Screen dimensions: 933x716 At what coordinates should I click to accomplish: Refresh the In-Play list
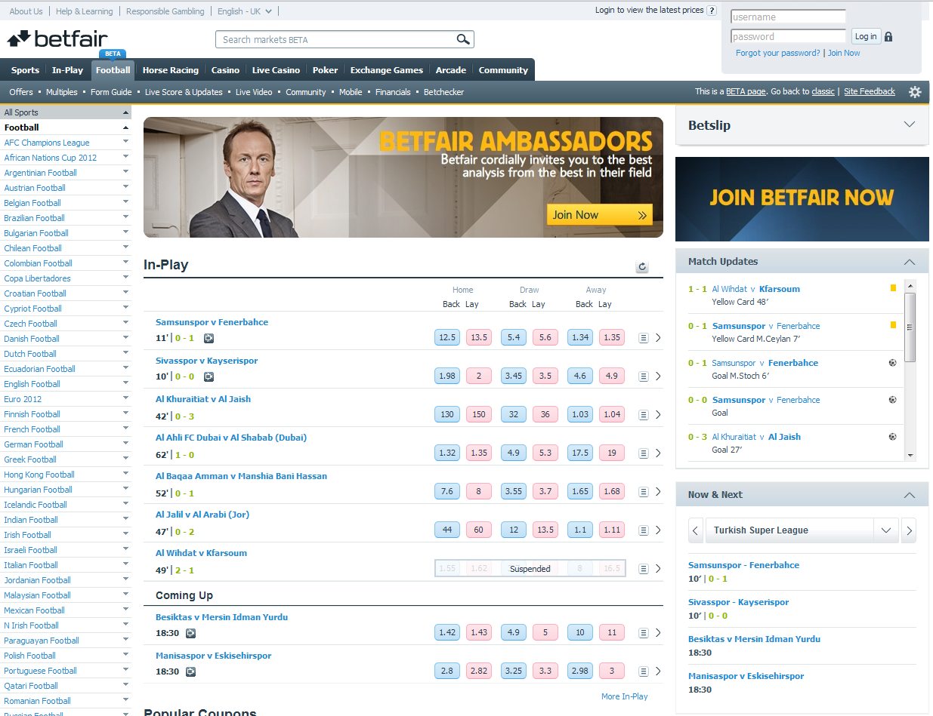click(x=642, y=266)
